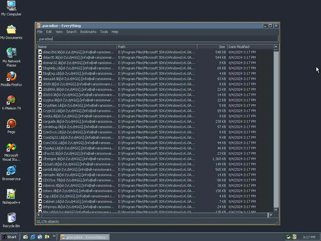This screenshot has width=321, height=241.
Task: Select the d3d9.lib file row
Action: [x=155, y=84]
